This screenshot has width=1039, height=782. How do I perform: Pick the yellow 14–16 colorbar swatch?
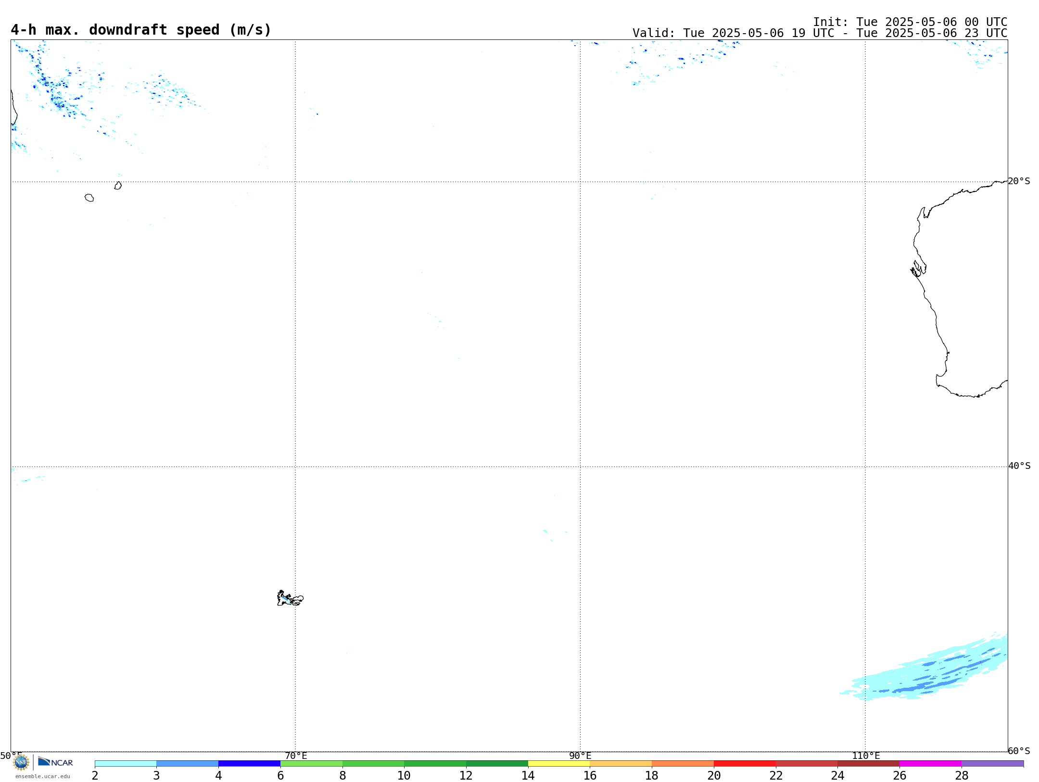click(559, 764)
